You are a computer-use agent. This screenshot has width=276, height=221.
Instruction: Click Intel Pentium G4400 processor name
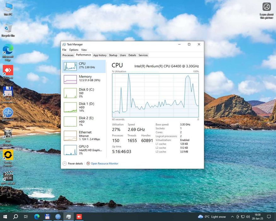point(167,66)
